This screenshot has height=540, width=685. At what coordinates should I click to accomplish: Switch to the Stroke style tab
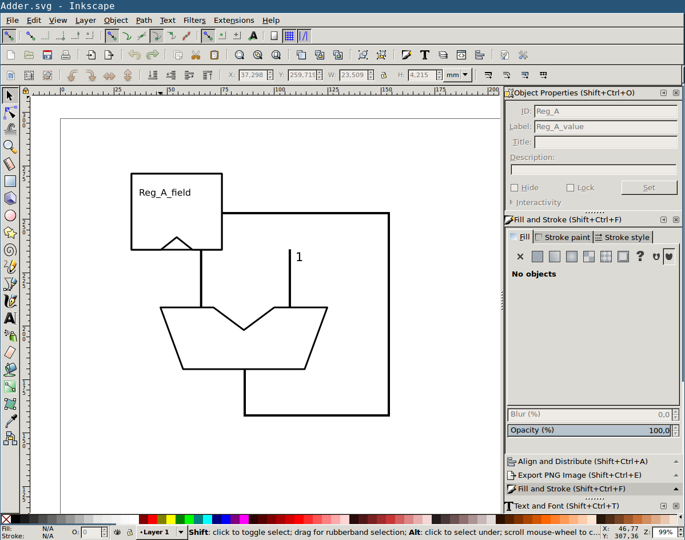623,237
